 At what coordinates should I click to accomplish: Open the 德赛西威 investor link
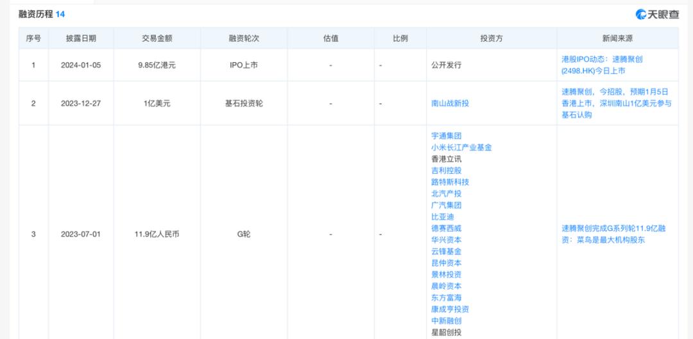(447, 228)
